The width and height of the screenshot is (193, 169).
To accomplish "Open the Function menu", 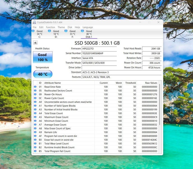I will pyautogui.click(x=50, y=27).
